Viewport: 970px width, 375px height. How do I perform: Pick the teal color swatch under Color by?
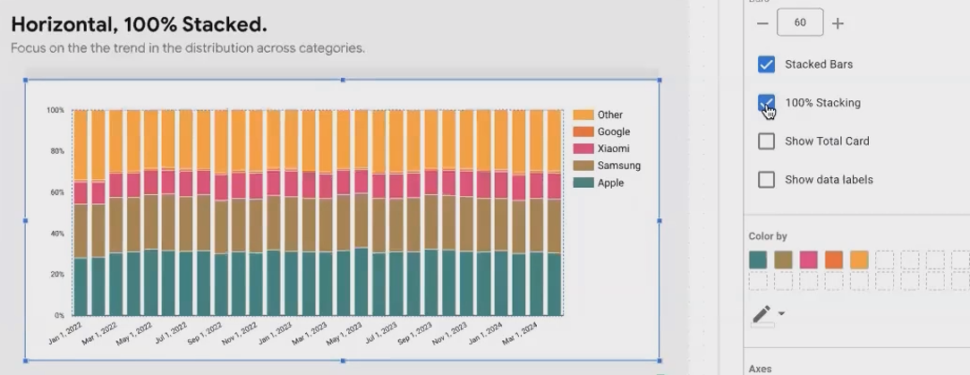[x=758, y=260]
